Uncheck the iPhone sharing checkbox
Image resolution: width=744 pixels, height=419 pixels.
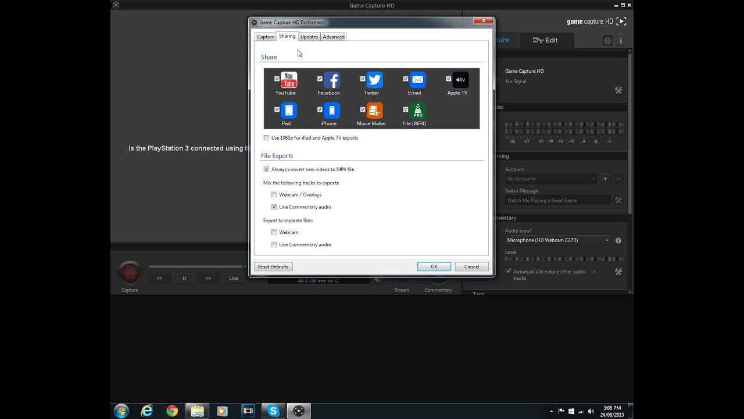pyautogui.click(x=320, y=109)
